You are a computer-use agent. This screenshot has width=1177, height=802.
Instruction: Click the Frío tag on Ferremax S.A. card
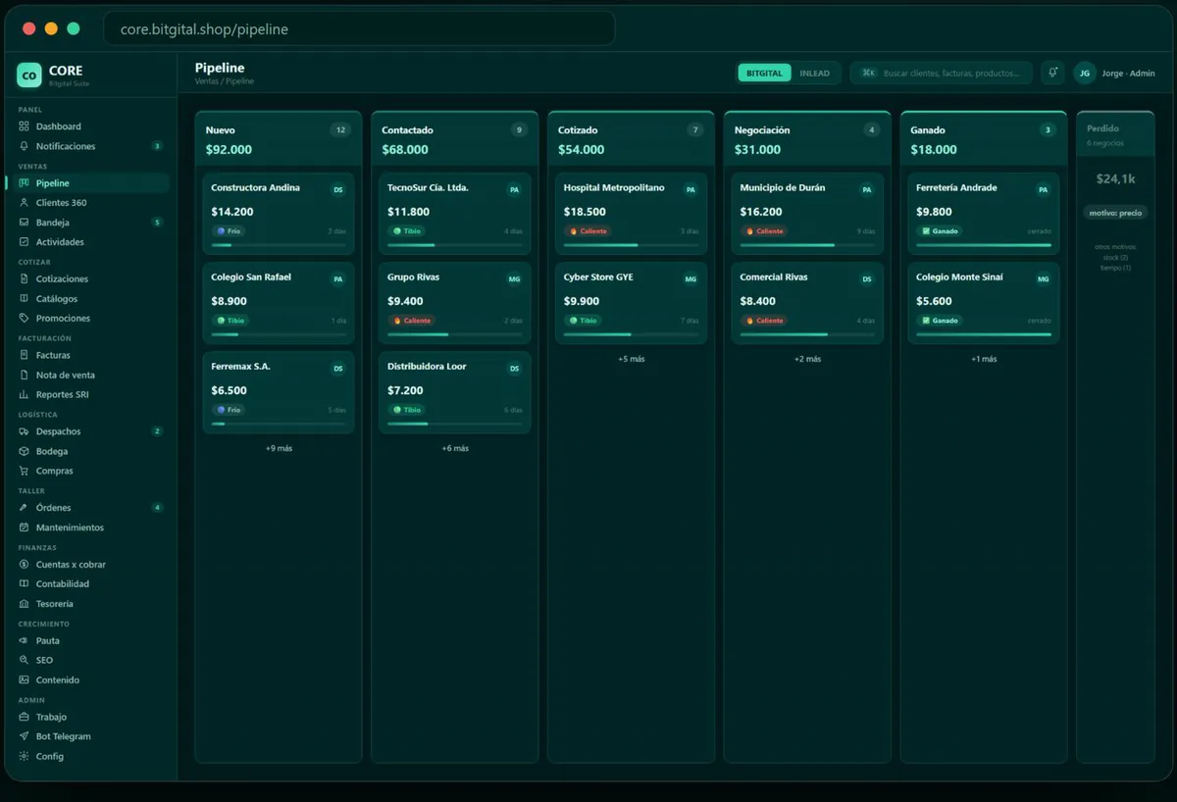(x=229, y=410)
